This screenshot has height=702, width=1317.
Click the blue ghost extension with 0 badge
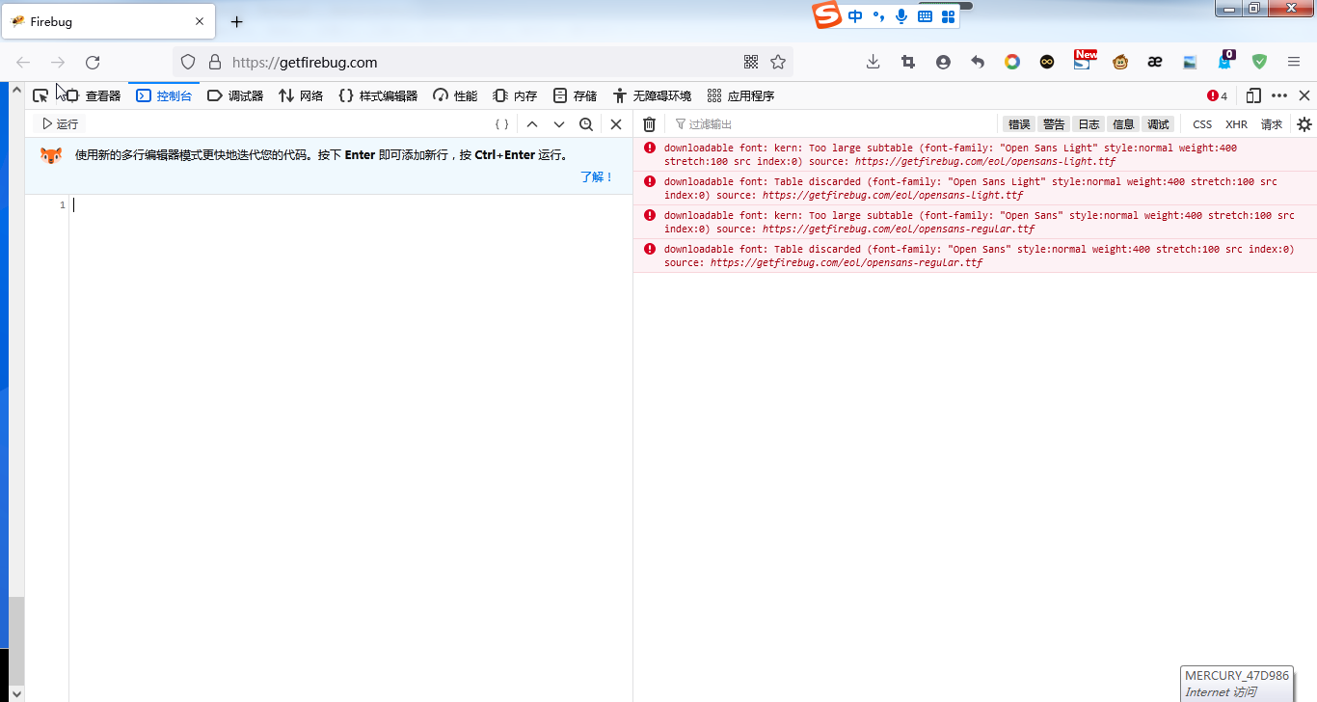point(1225,61)
